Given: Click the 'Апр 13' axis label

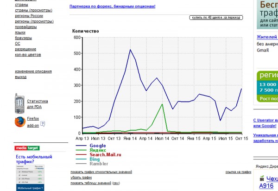Looking at the screenshot, I should click(82, 139).
